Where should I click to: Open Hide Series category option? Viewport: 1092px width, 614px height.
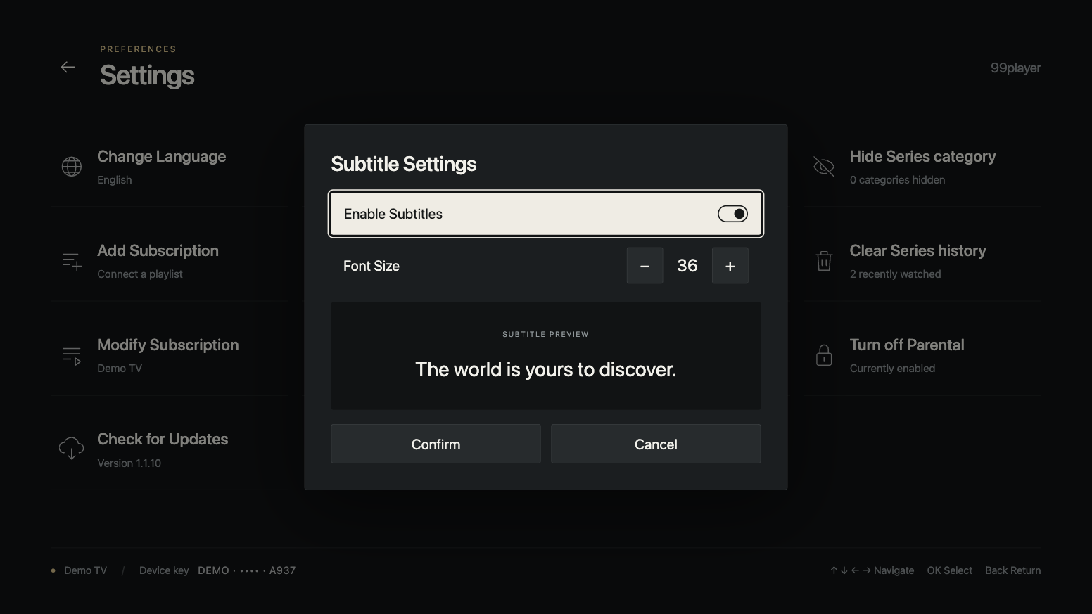tap(923, 167)
